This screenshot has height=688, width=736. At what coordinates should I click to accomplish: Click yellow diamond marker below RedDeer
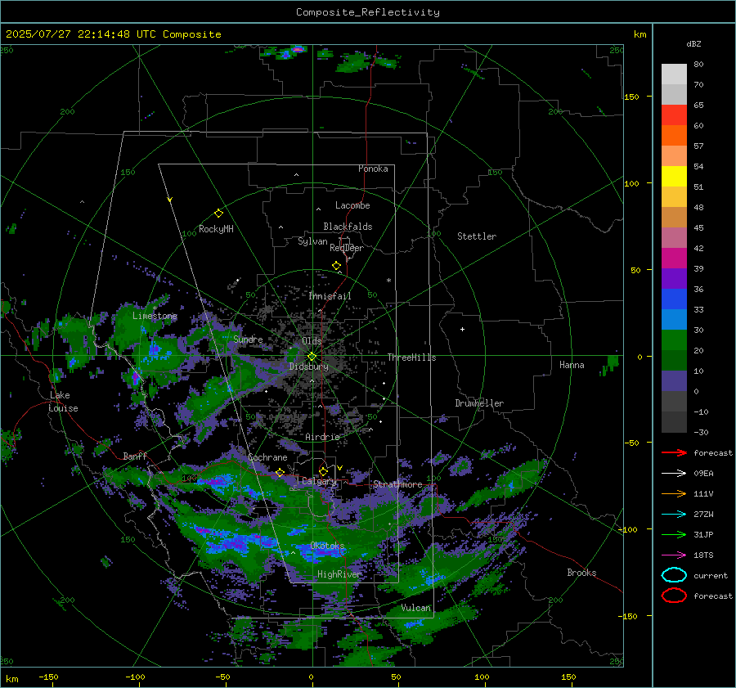[336, 266]
